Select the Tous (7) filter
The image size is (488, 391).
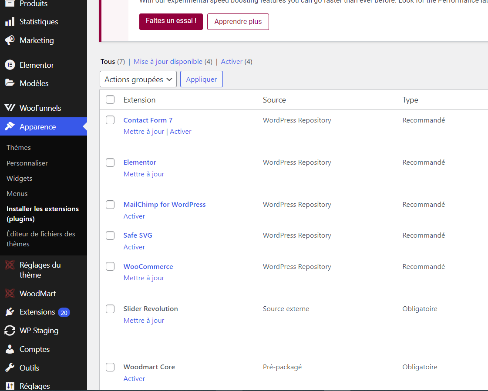tap(108, 62)
